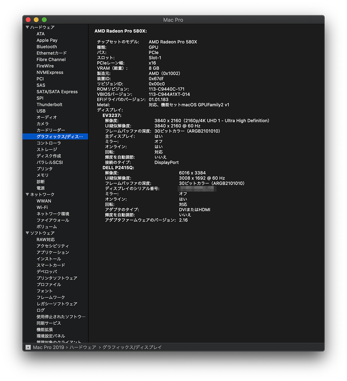
Task: Select USB in the hardware list
Action: point(41,111)
